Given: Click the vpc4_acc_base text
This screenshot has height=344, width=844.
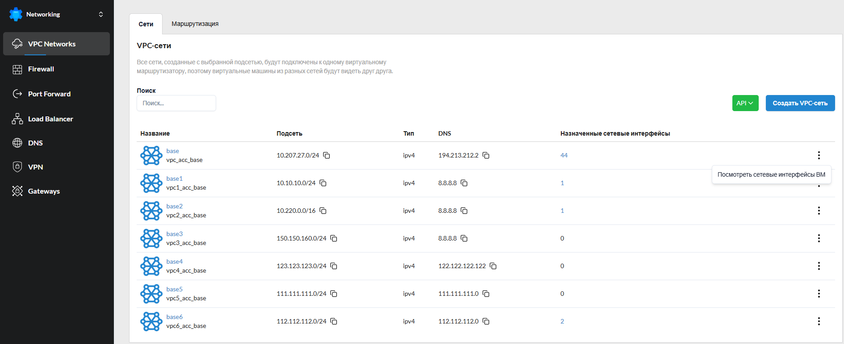Looking at the screenshot, I should 186,270.
